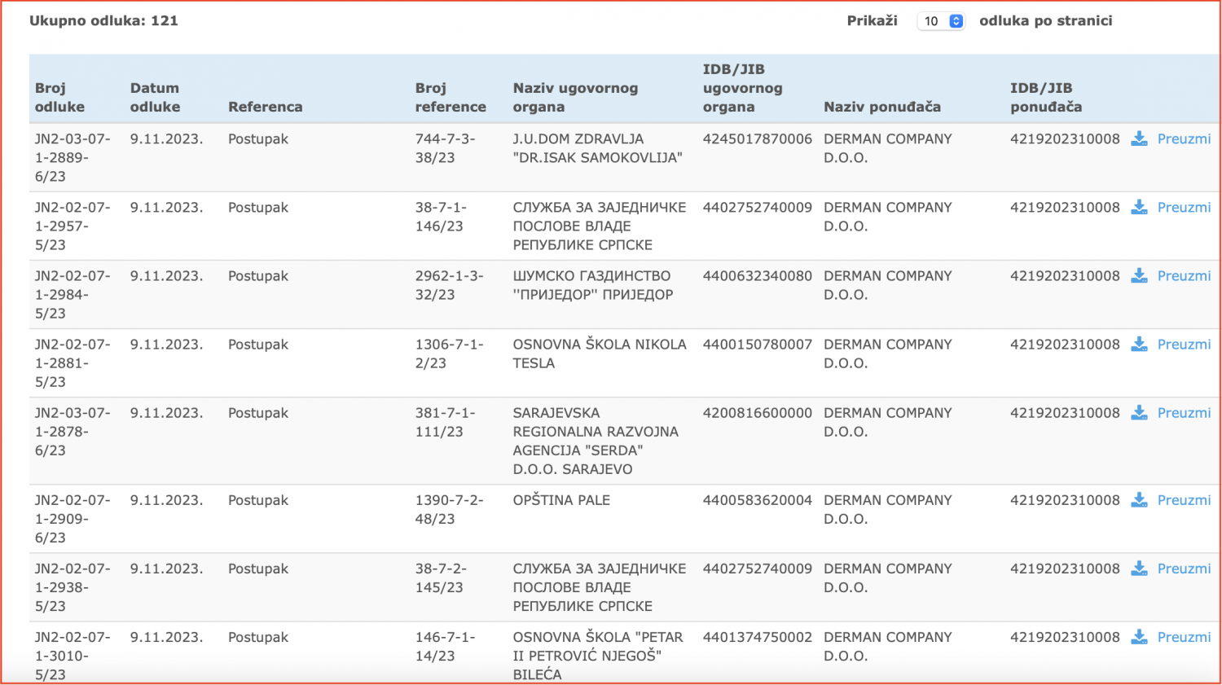
Task: Click decision number JN2-02-07-1-2957-5/23
Action: (x=73, y=226)
